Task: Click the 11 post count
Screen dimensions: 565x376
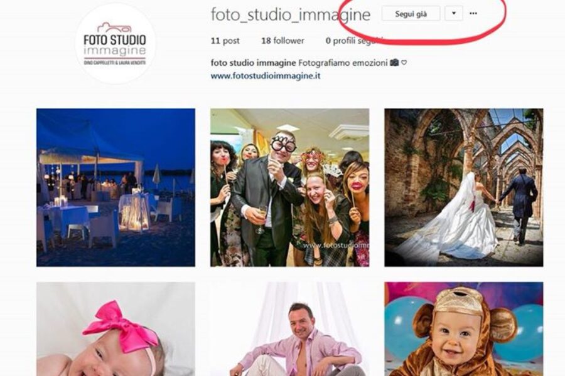Action: 225,41
